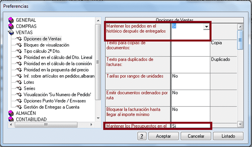Open Gestión de Entregas a Cuenta
The width and height of the screenshot is (252, 147).
(x=51, y=107)
